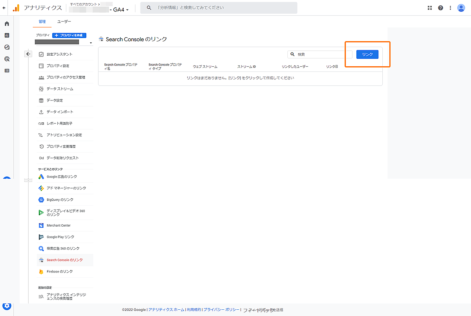Switch to the ユーザー tab

64,22
